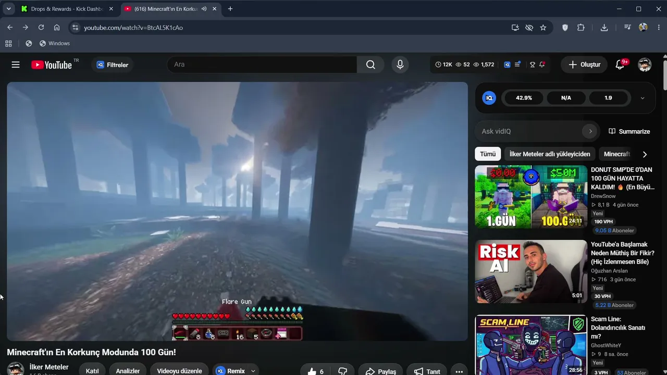Image resolution: width=667 pixels, height=375 pixels.
Task: Open the DONUT SMP'DE 0'DAN video title
Action: (623, 178)
